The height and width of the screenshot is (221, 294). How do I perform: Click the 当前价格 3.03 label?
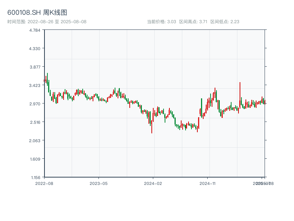[161, 22]
